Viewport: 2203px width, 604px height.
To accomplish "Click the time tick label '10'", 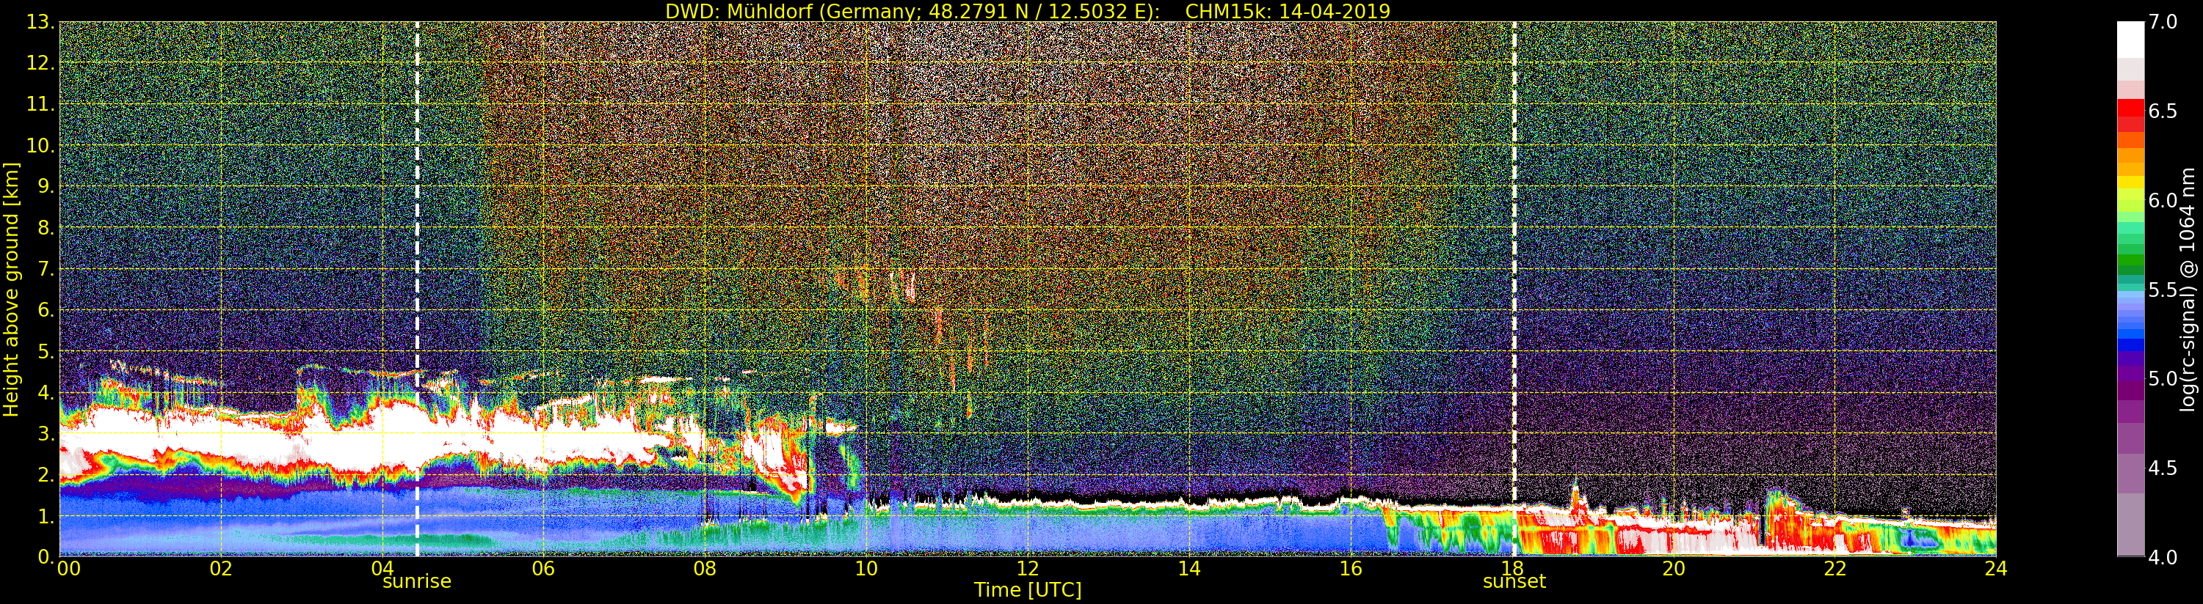I will tap(866, 569).
